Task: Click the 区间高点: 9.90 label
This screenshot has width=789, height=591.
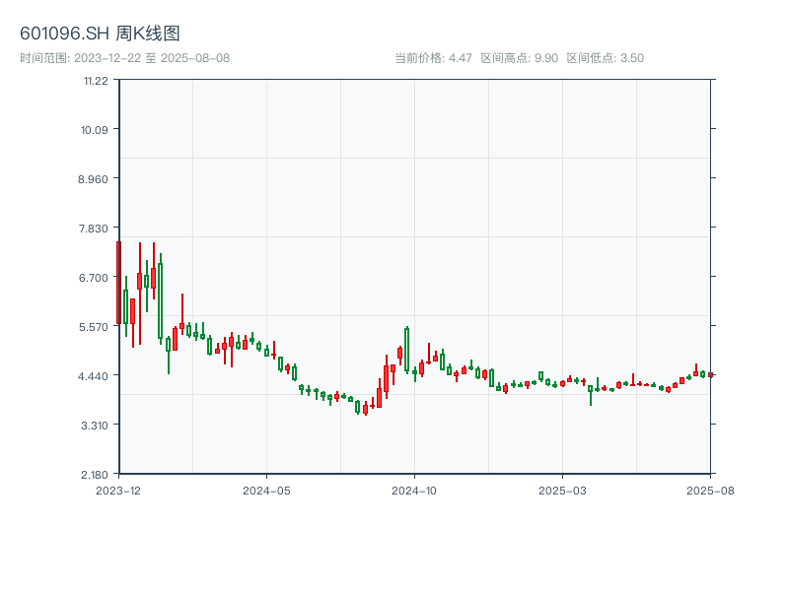Action: [x=520, y=58]
